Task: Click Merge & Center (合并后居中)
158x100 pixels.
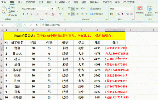Action: pos(97,14)
